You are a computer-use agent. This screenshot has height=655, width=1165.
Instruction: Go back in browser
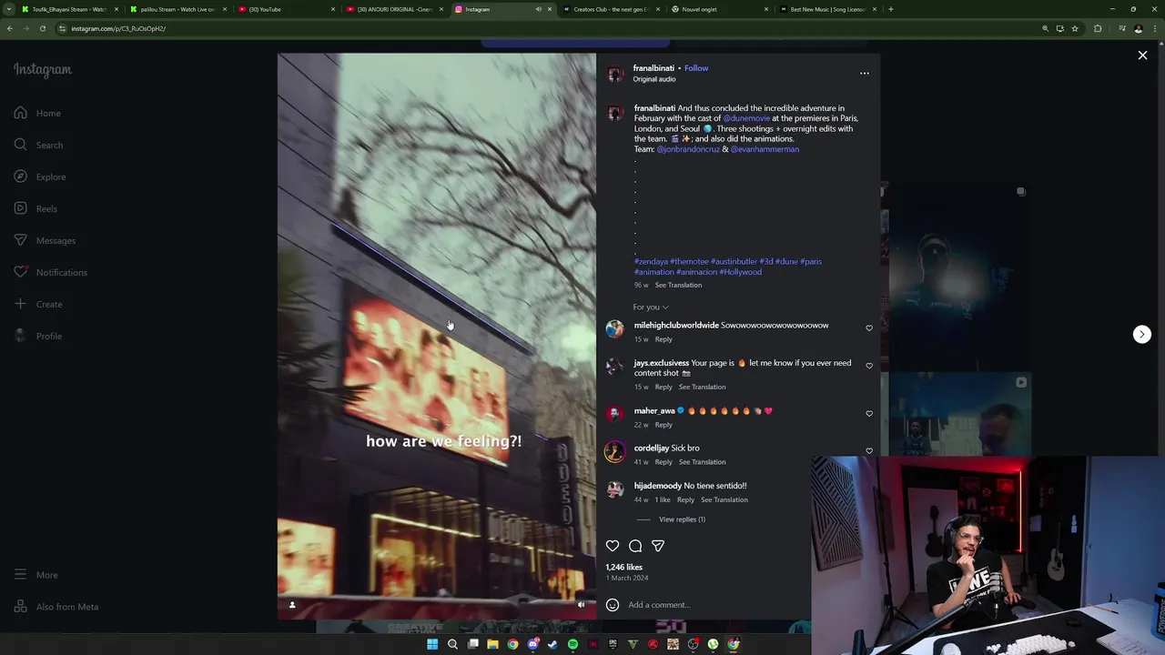9,28
